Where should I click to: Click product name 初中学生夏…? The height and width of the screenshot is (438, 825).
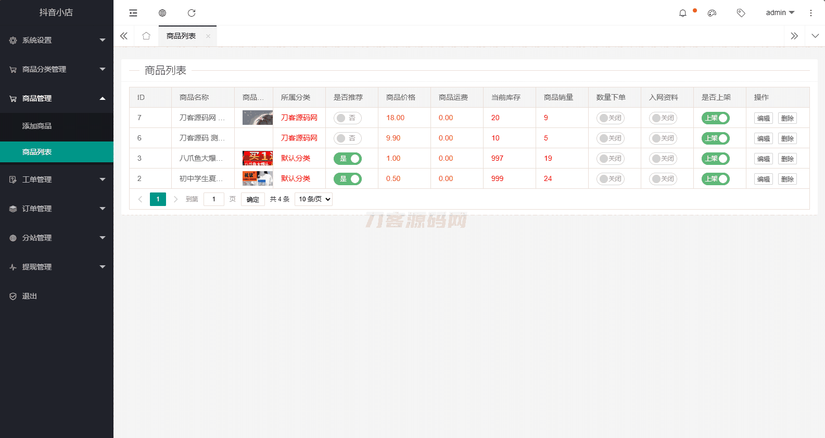(202, 178)
